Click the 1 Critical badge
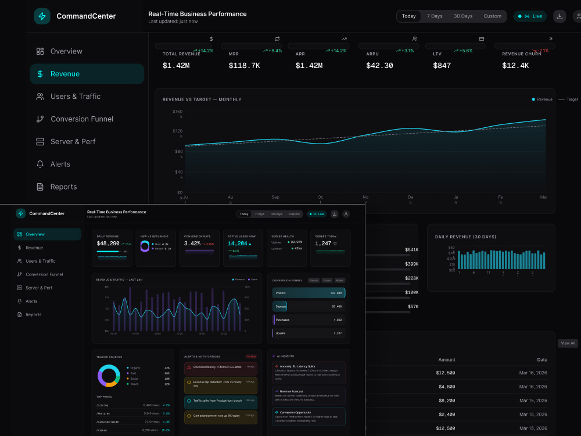 (251, 356)
